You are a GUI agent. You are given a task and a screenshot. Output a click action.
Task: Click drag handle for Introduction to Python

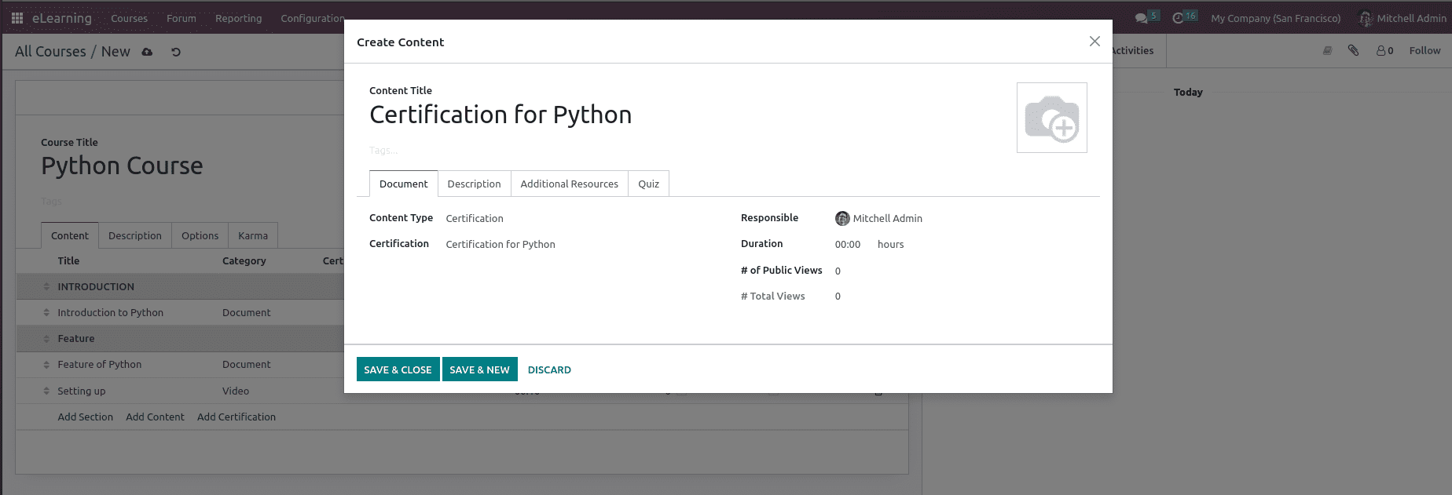coord(46,313)
